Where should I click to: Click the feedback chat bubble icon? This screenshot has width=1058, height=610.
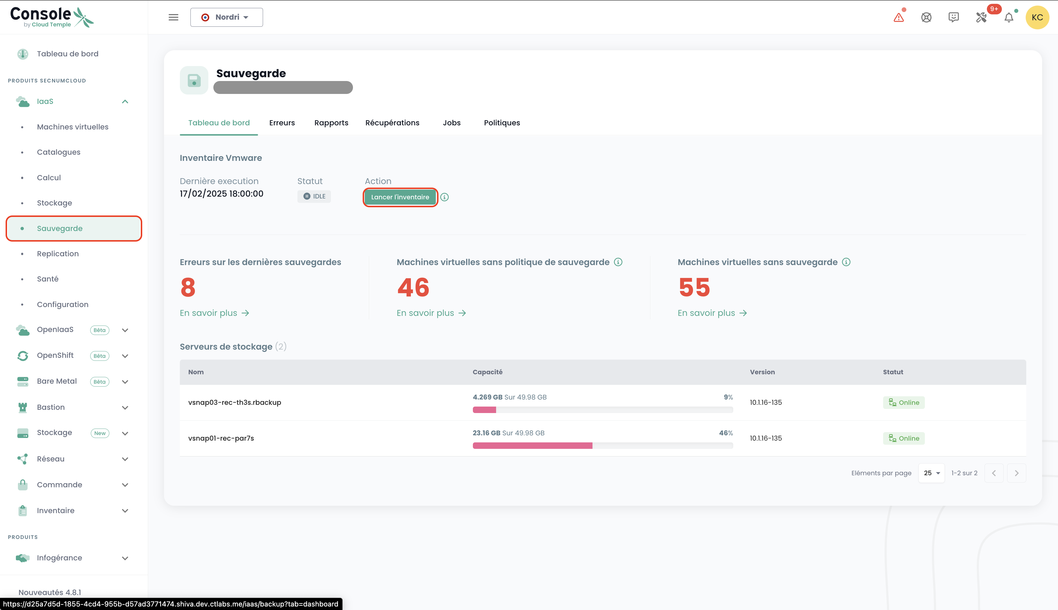coord(953,17)
